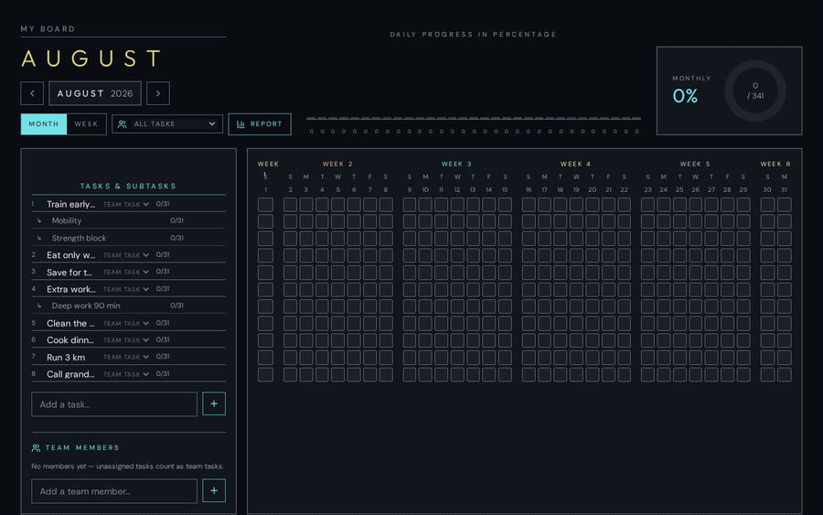Click the WEEK 2 header label
Viewport: 823px width, 515px height.
[337, 164]
